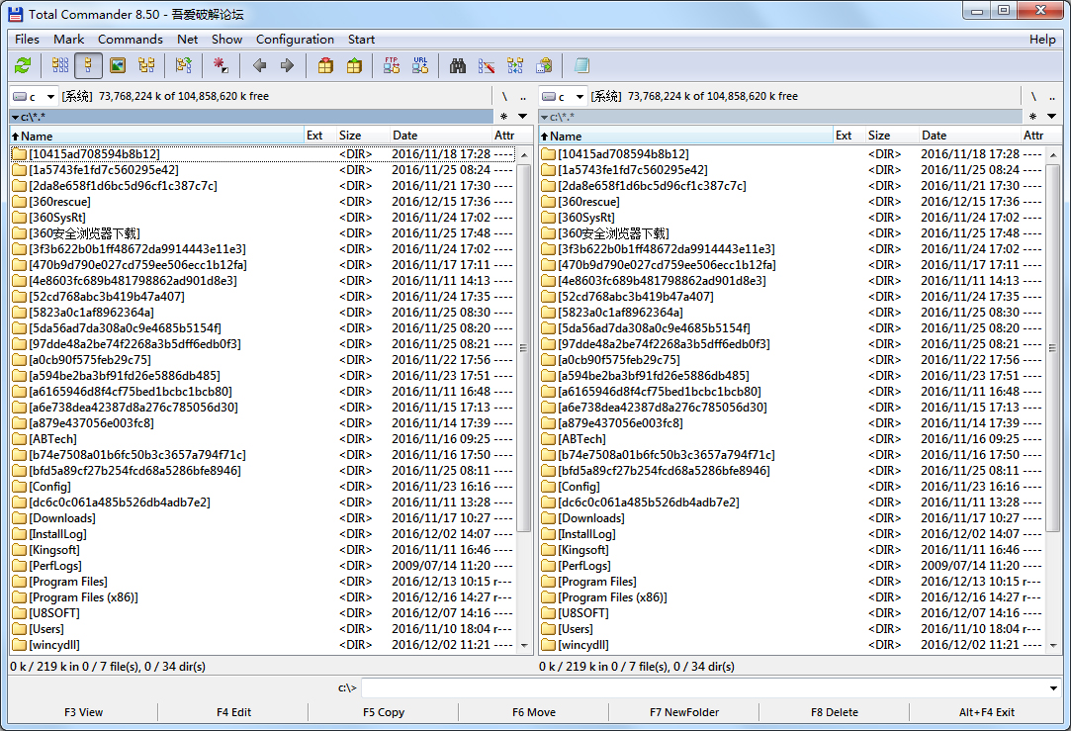1071x731 pixels.
Task: Click the Go back arrow icon
Action: click(x=259, y=66)
